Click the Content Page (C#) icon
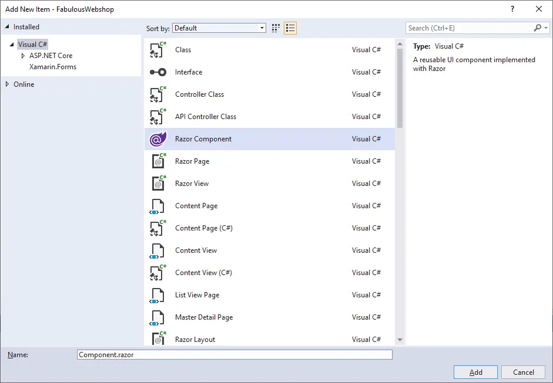This screenshot has height=383, width=553. tap(157, 228)
